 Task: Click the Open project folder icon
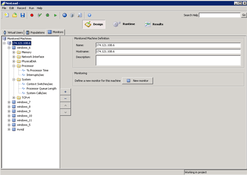15,15
